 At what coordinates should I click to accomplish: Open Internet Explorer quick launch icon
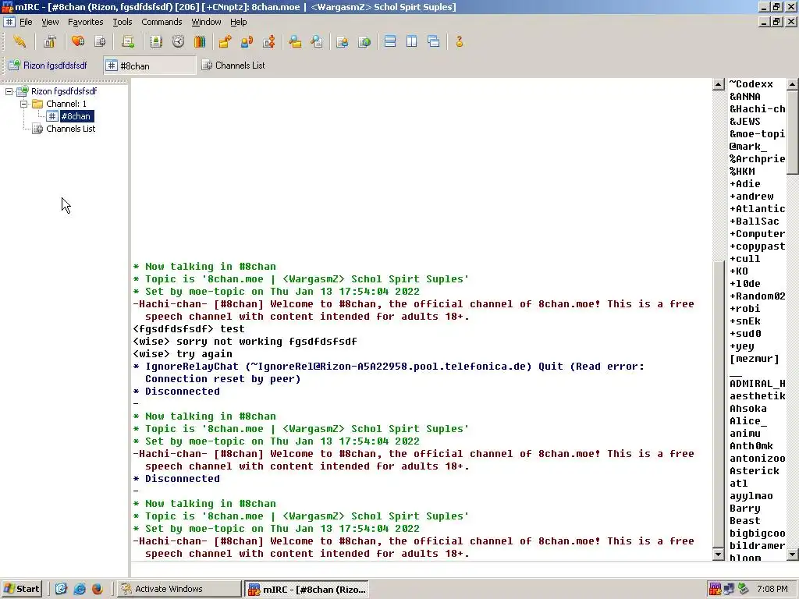(x=80, y=589)
